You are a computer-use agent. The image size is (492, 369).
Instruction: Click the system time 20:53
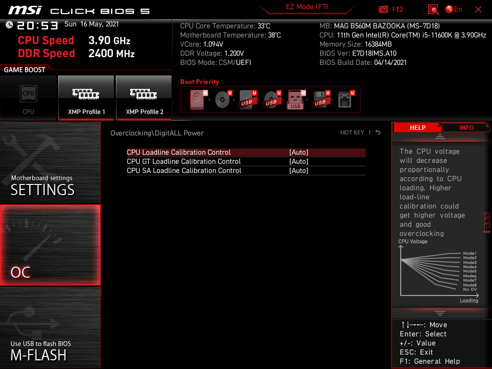[37, 25]
